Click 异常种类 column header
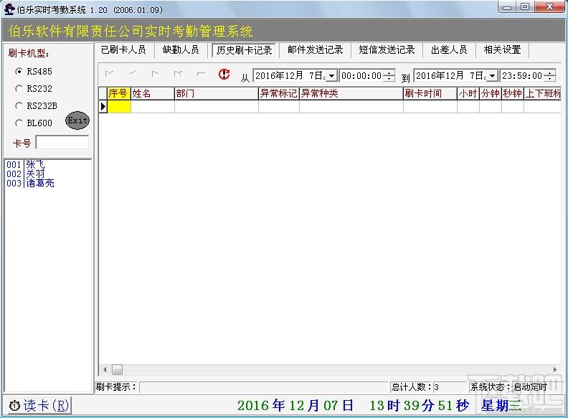 [351, 93]
